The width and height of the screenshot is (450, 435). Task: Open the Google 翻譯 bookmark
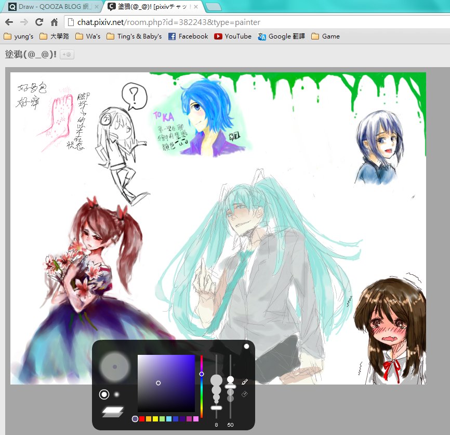pos(281,36)
